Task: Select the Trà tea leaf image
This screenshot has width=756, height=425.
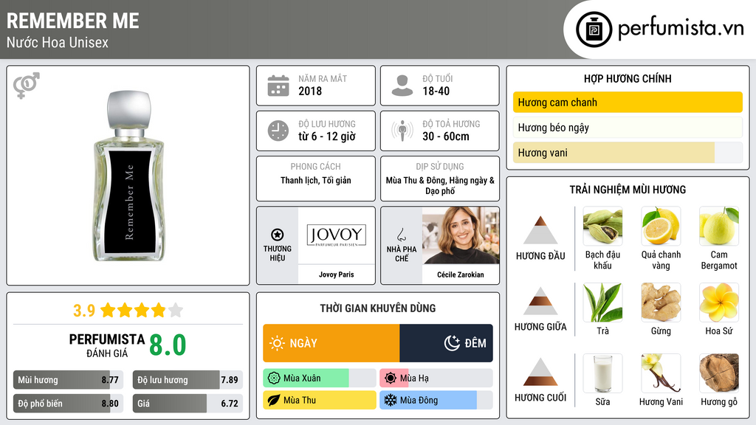Action: click(602, 303)
